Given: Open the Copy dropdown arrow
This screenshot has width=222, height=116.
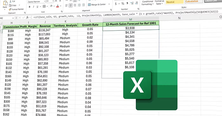Looking at the screenshot, I should [x=19, y=5].
